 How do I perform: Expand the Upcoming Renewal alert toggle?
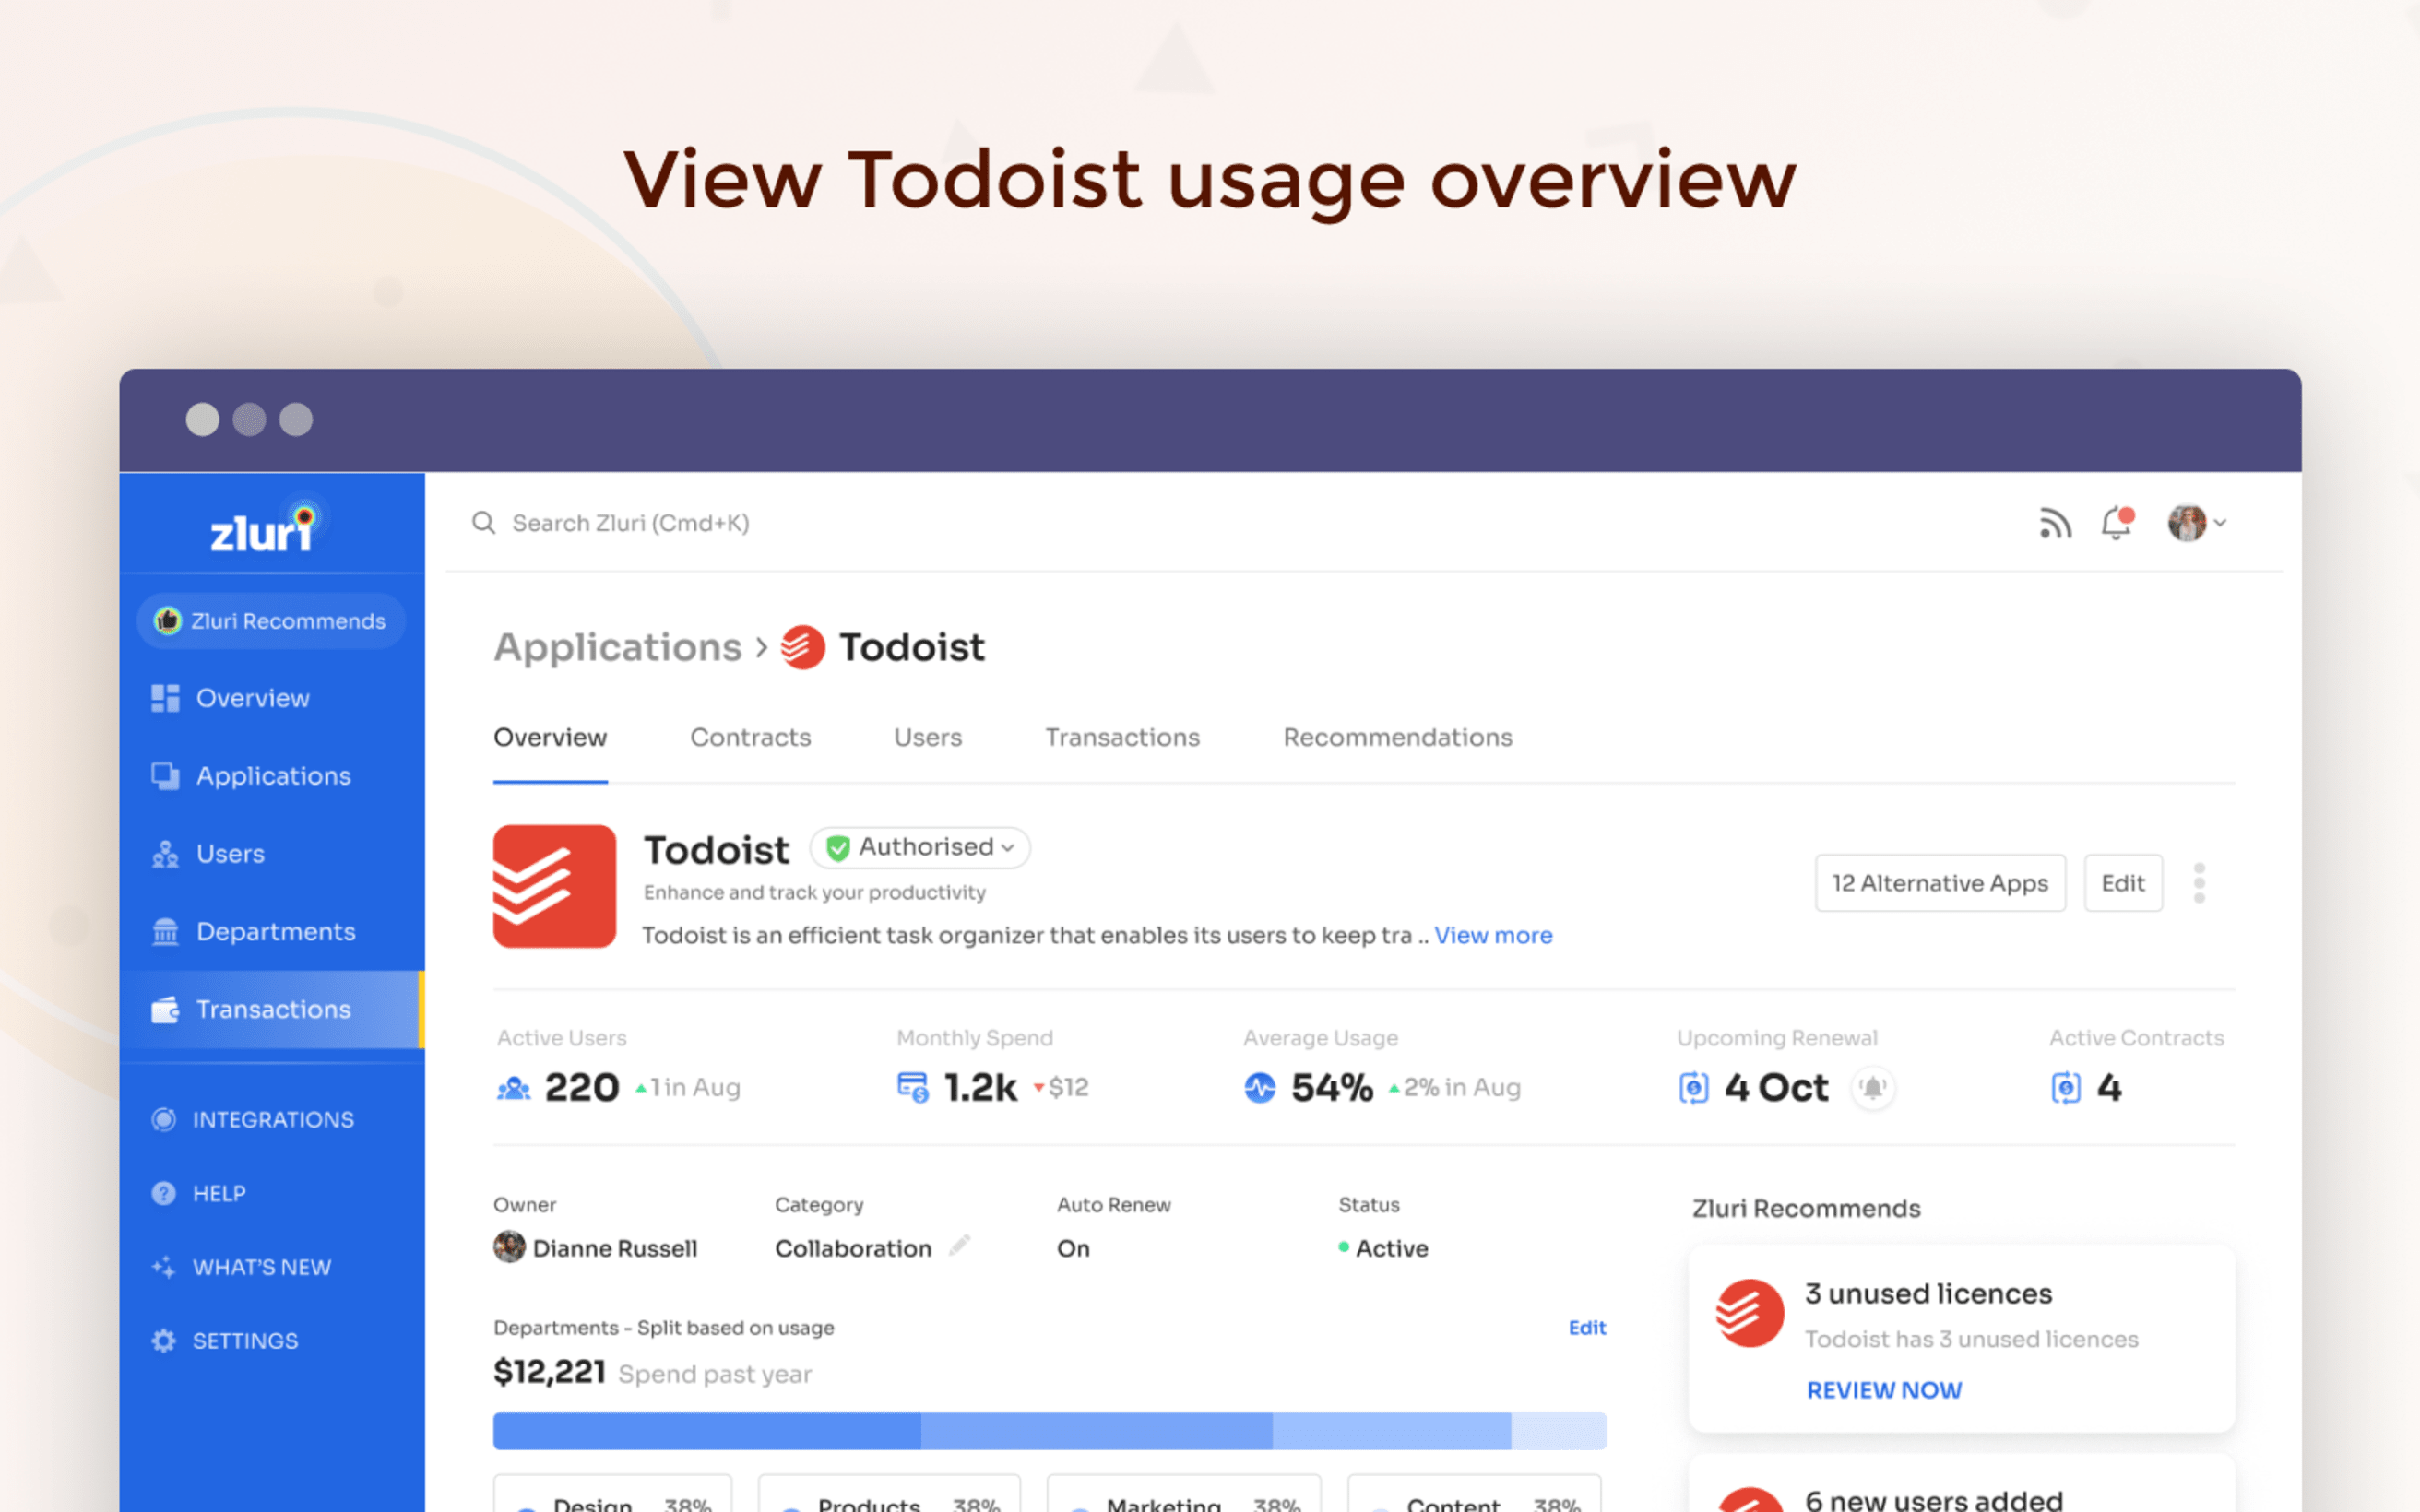(x=1873, y=1085)
